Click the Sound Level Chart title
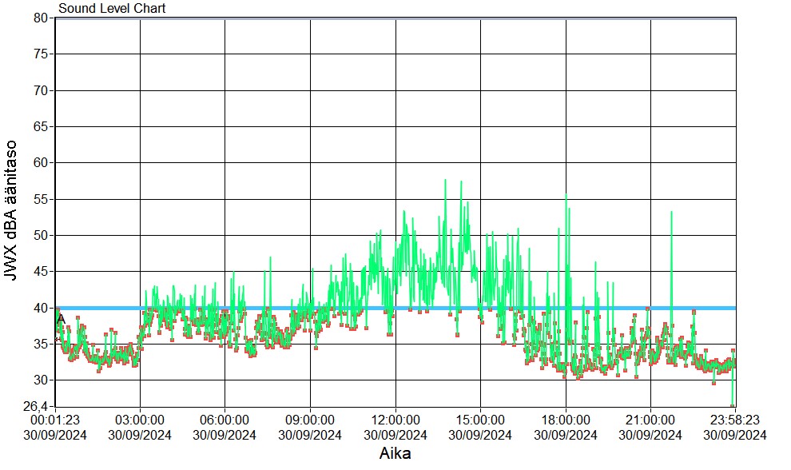 tap(112, 8)
